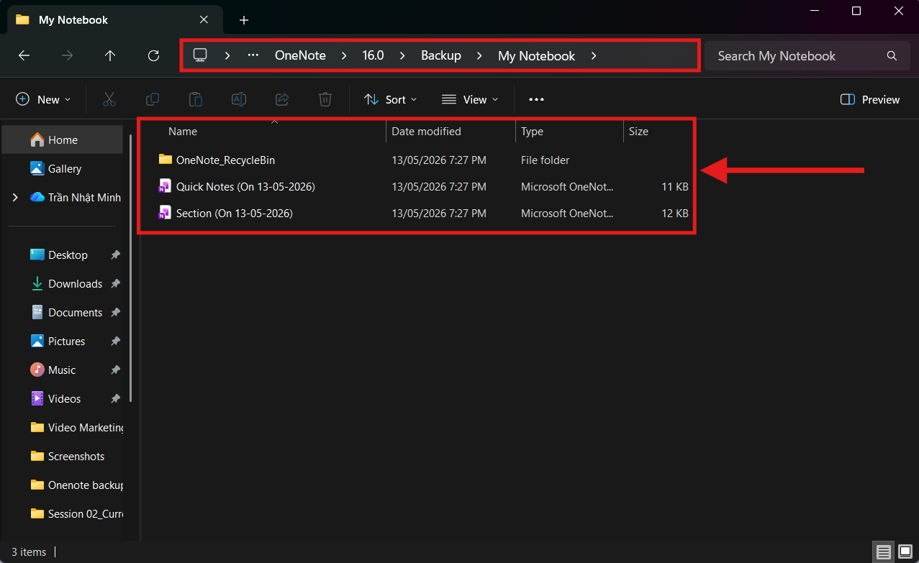Go up one folder level
The width and height of the screenshot is (919, 563).
110,56
